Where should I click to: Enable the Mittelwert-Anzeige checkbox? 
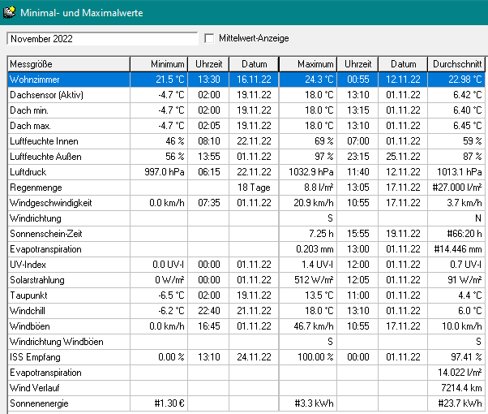tap(210, 38)
